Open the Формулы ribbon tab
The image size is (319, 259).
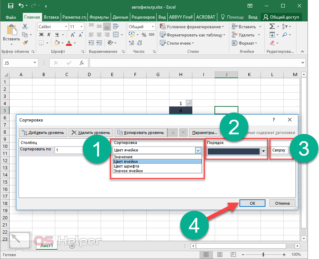[99, 17]
